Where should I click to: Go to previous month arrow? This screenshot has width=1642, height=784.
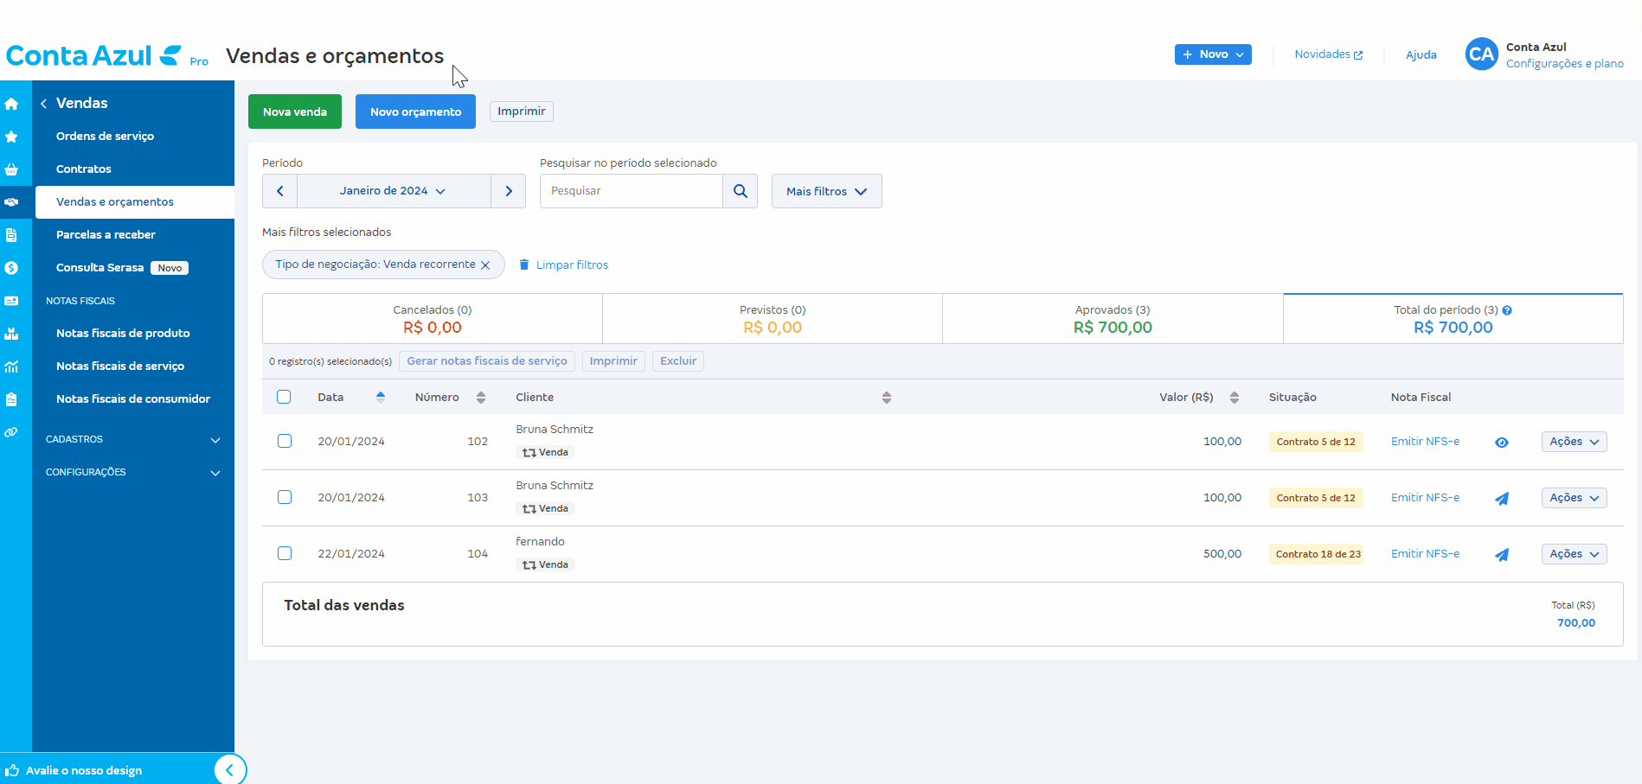click(x=280, y=191)
